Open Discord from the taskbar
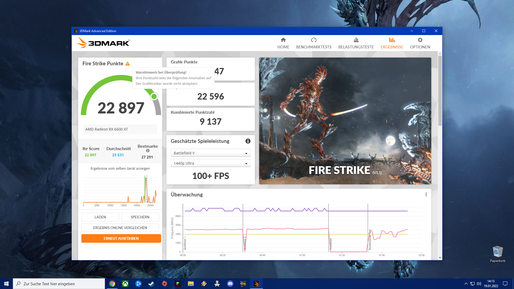Screen dimensions: 514x289 230,284
